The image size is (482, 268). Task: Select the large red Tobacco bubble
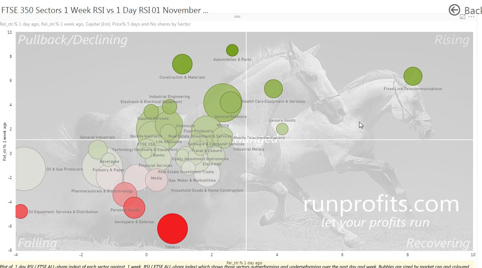(x=172, y=228)
